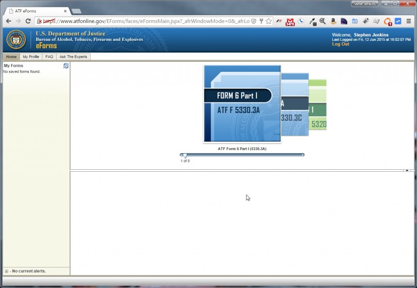
Task: Click the shield icon in address bar
Action: (x=254, y=21)
